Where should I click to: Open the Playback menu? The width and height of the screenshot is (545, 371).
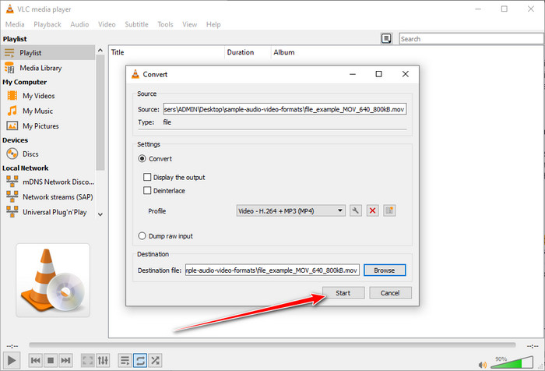click(x=47, y=24)
